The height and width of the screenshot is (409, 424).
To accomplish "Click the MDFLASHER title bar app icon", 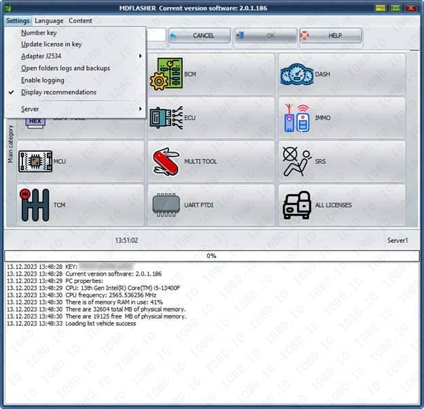I will point(8,8).
